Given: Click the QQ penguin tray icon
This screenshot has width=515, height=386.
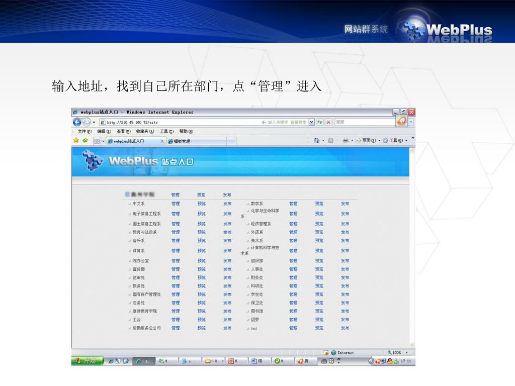Looking at the screenshot, I should [x=390, y=361].
